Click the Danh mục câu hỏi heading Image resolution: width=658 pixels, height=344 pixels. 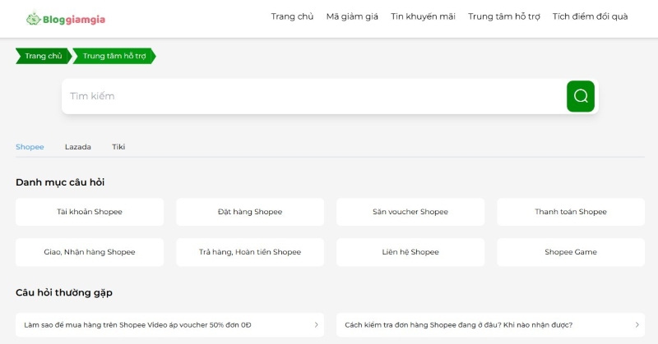click(x=60, y=182)
